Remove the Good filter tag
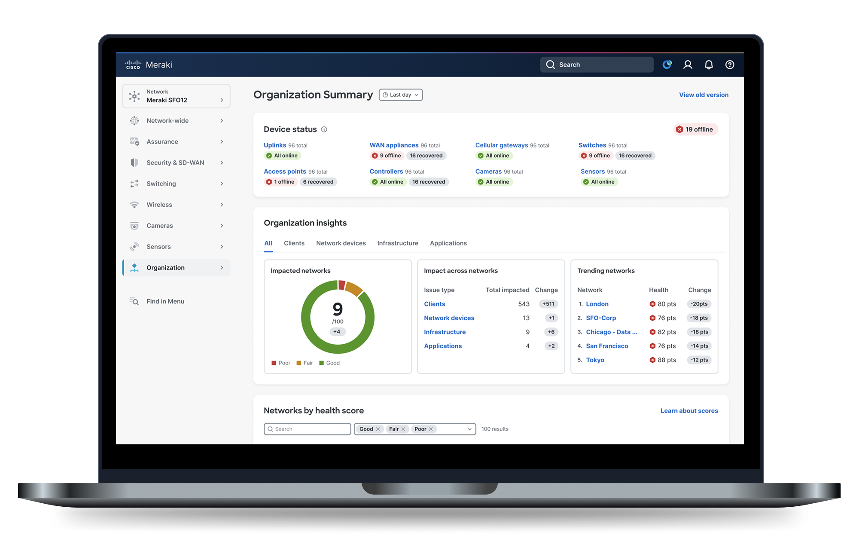 378,429
